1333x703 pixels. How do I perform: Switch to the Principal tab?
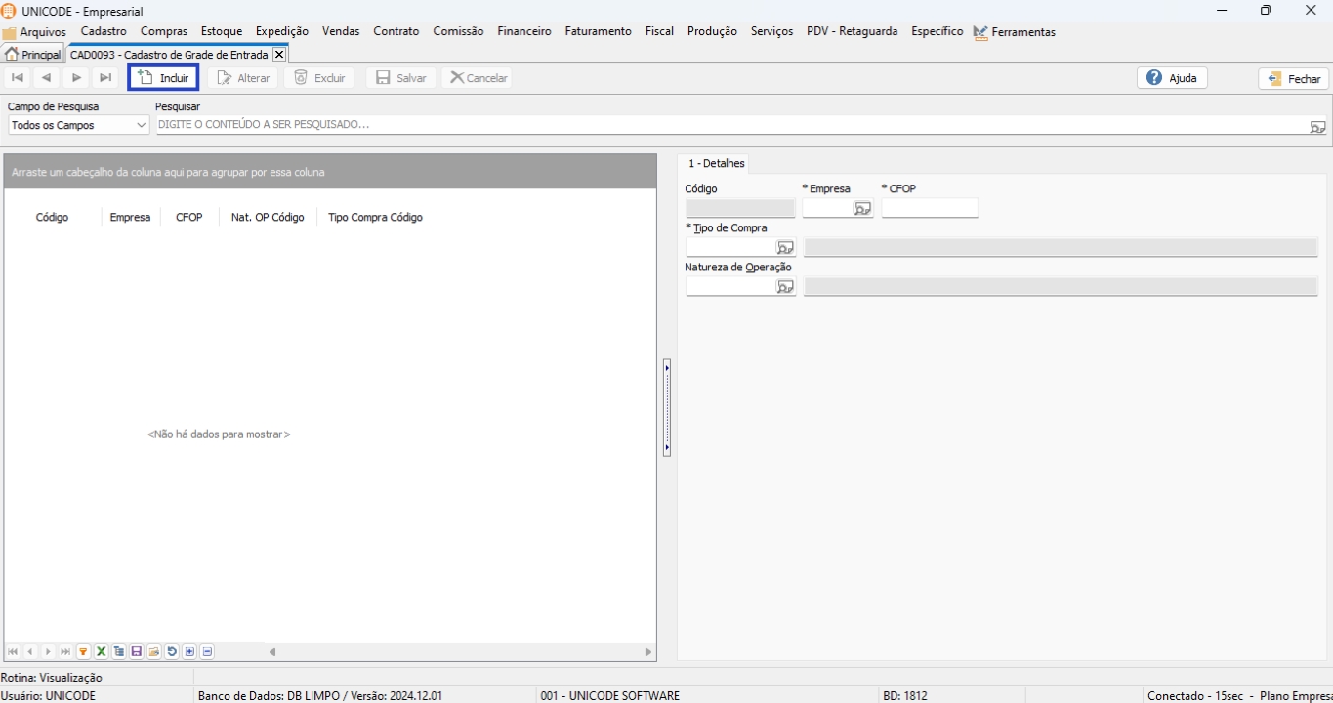tap(33, 55)
